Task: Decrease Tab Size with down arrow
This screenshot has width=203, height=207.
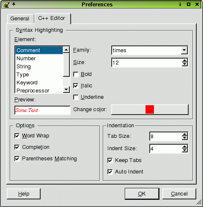Action: [x=184, y=138]
